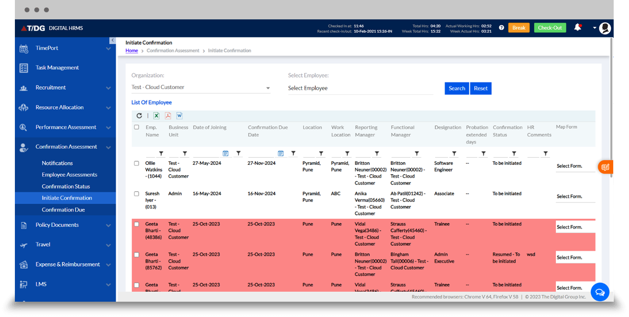Open the Location column filter
Viewport: 629px width, 317px height.
pos(321,154)
